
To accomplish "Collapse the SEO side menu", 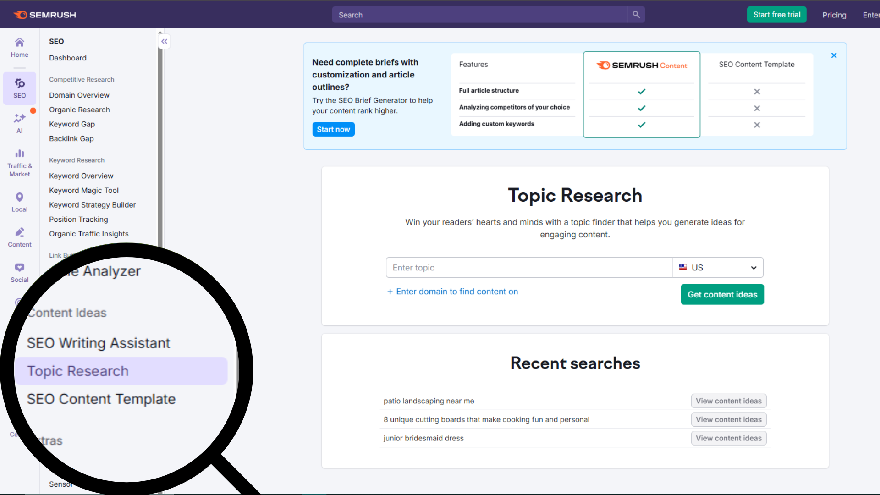I will tap(164, 41).
